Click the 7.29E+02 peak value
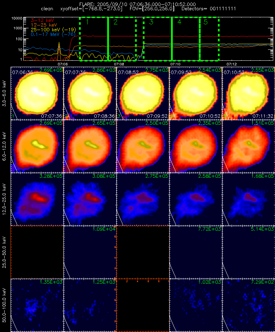Screen dimensions: 275x332 pos(262,282)
